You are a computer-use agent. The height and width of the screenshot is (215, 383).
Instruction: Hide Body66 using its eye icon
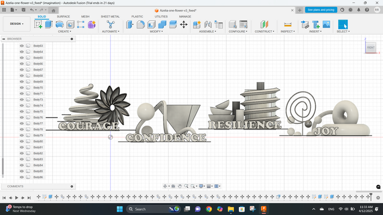[22, 64]
